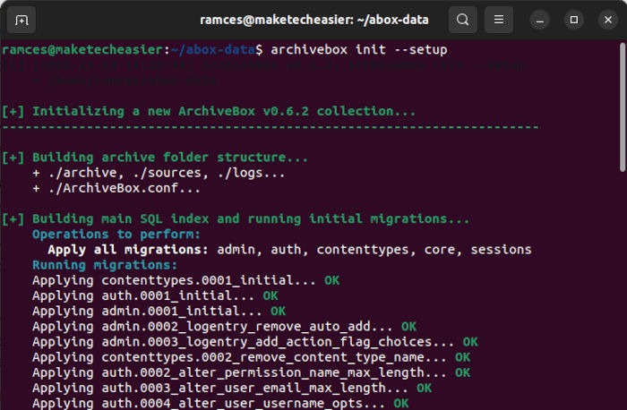Click the '~/abox-data' path in the prompt
Image resolution: width=627 pixels, height=410 pixels.
(x=213, y=50)
